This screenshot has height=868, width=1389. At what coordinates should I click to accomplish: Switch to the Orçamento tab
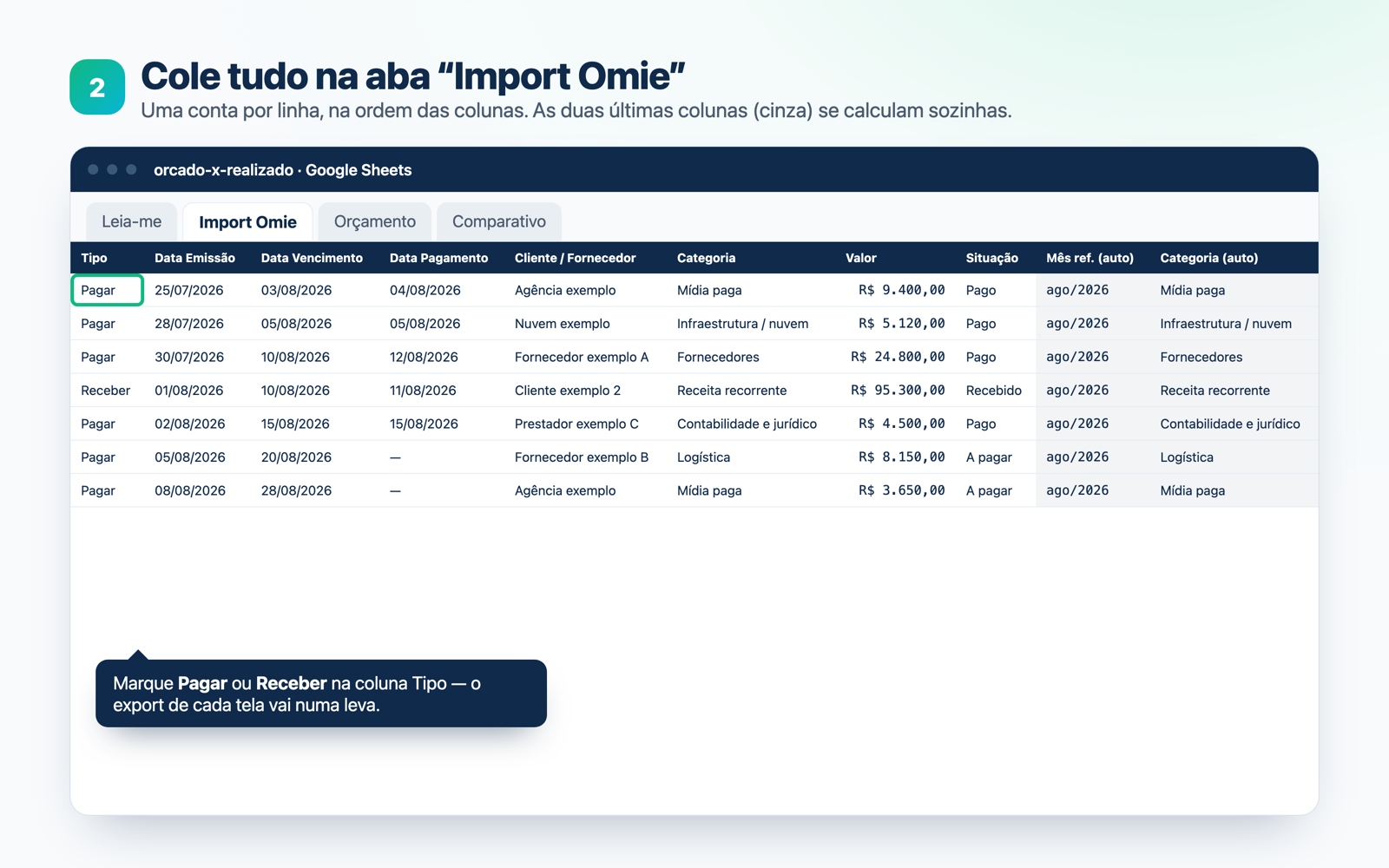pyautogui.click(x=375, y=221)
